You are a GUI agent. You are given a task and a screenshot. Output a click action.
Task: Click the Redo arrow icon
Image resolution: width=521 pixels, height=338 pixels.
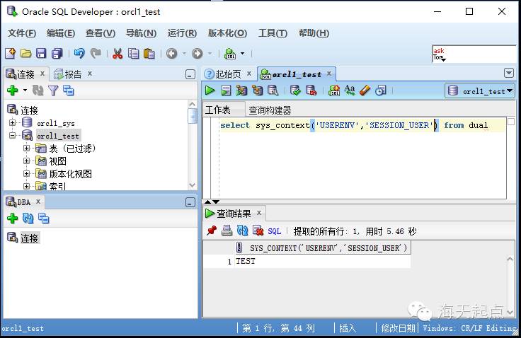96,53
